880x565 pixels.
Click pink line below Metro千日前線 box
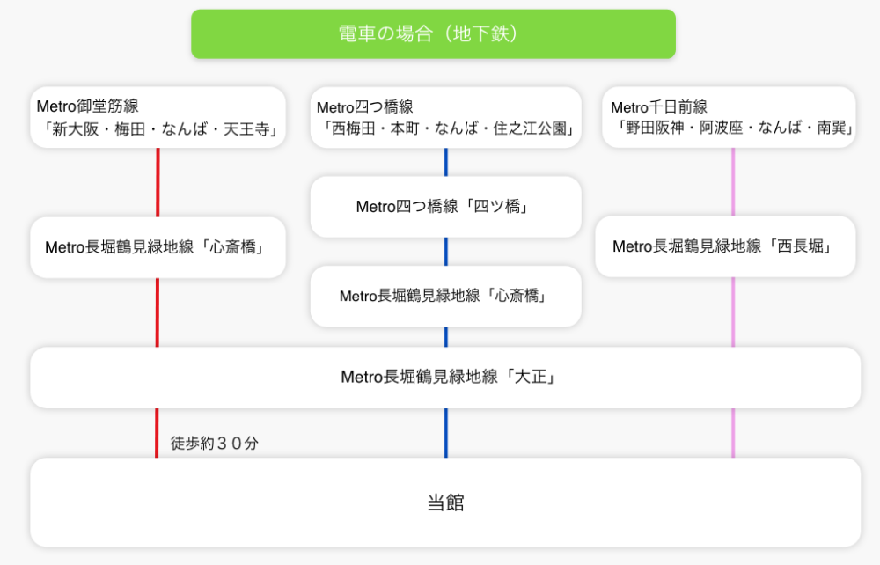pos(733,182)
